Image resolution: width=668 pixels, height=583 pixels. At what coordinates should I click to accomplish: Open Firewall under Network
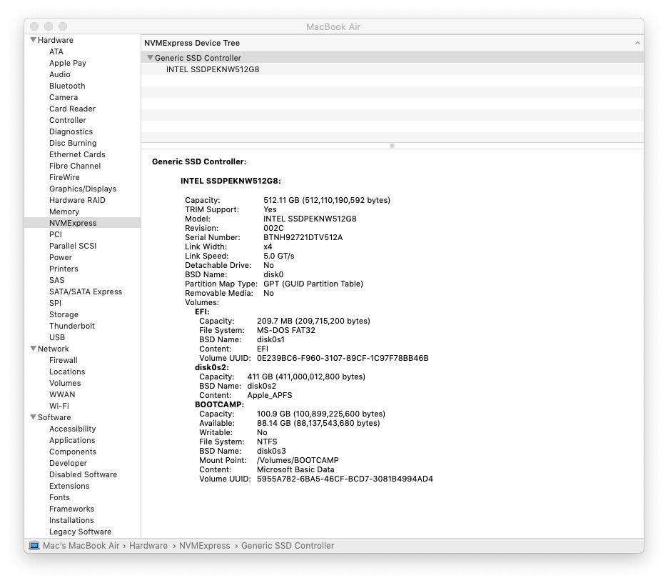(x=64, y=360)
